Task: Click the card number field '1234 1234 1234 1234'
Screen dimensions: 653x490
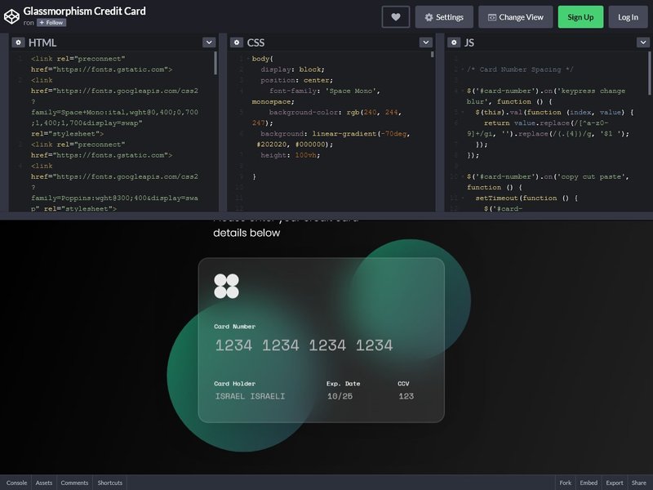Action: (304, 345)
